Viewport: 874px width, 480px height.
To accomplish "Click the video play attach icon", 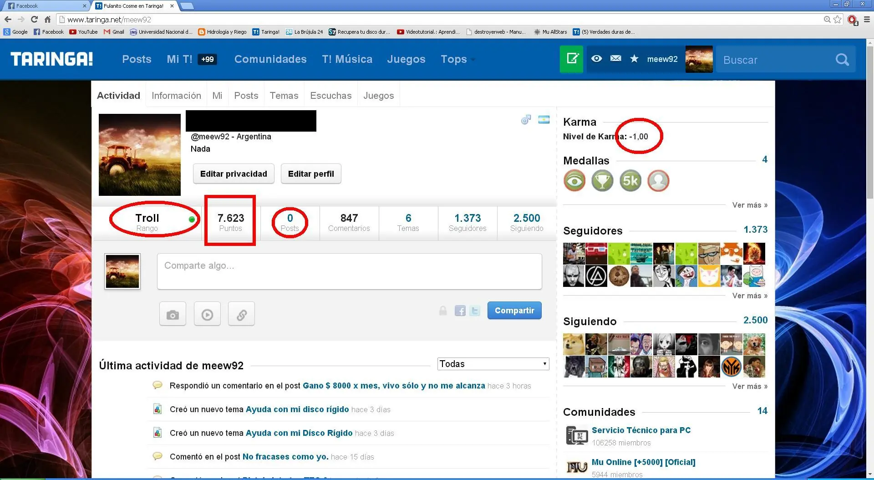I will (x=207, y=314).
